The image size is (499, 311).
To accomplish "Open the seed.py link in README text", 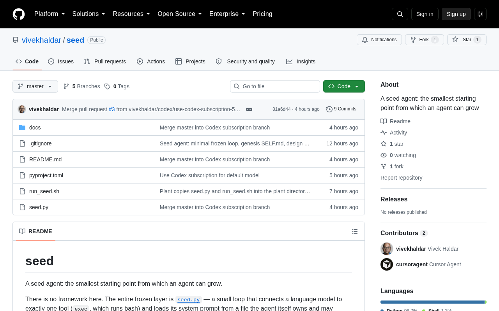I will click(x=189, y=299).
